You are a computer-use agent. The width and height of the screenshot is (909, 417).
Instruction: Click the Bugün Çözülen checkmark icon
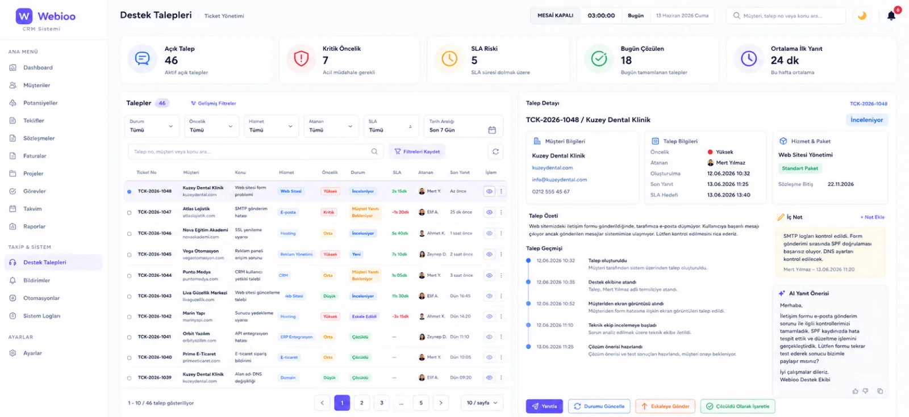[599, 58]
